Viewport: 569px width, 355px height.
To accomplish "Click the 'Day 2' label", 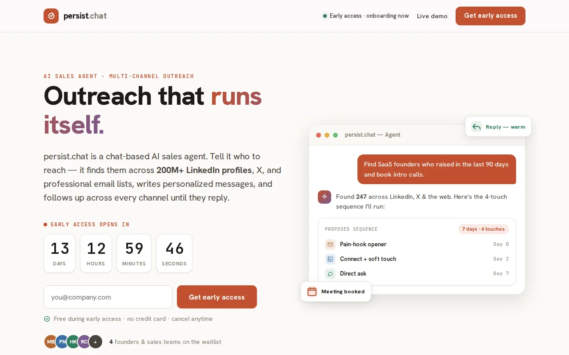I will click(x=501, y=259).
